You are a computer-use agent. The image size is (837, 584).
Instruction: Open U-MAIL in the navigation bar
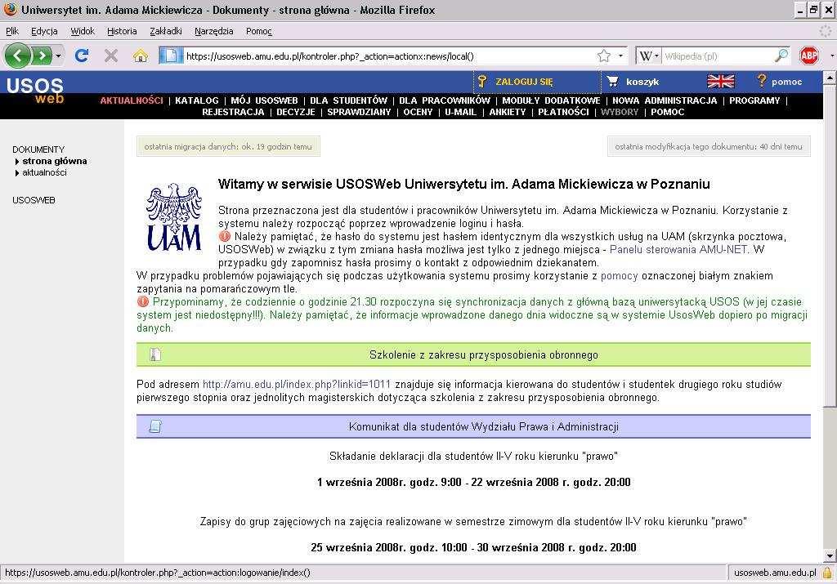point(461,112)
